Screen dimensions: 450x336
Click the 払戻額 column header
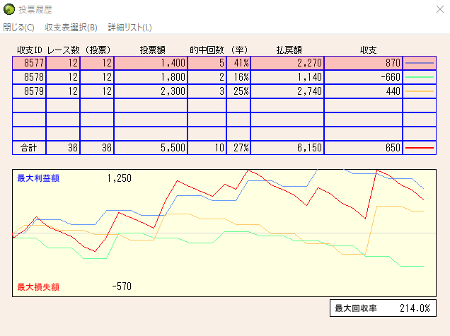click(289, 50)
